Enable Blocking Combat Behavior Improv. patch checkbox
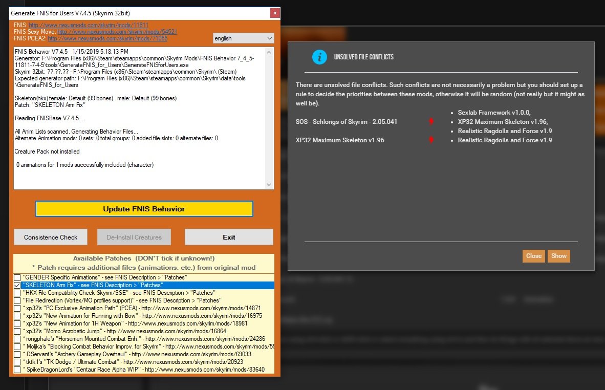Viewport: 605px width, 390px height. pyautogui.click(x=17, y=346)
